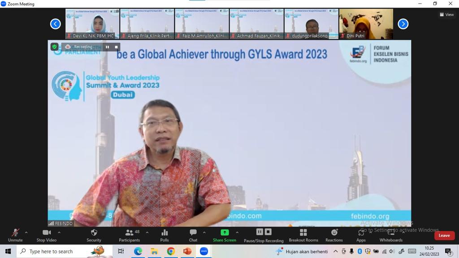Open the Participants panel
The height and width of the screenshot is (258, 459).
pyautogui.click(x=129, y=236)
